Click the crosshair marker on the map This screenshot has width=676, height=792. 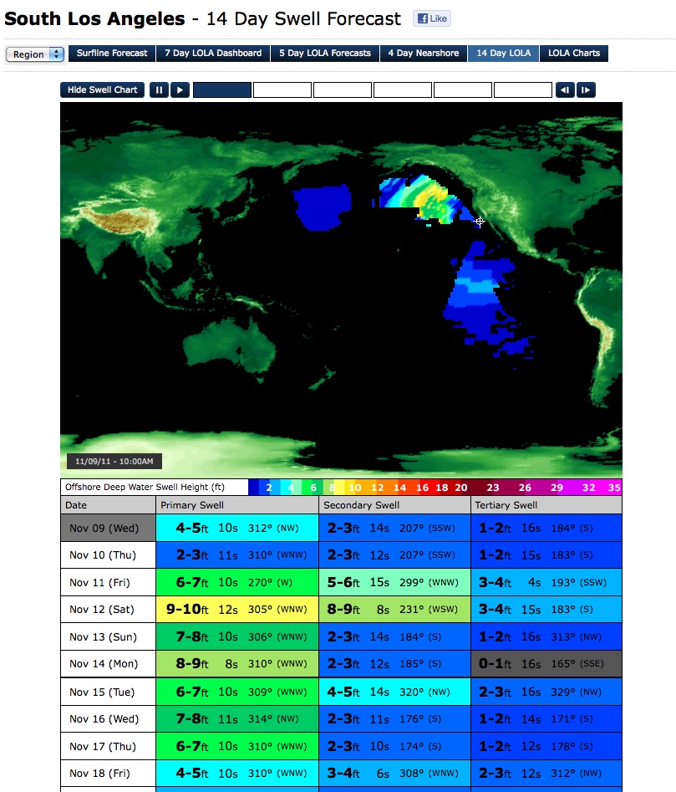click(480, 222)
